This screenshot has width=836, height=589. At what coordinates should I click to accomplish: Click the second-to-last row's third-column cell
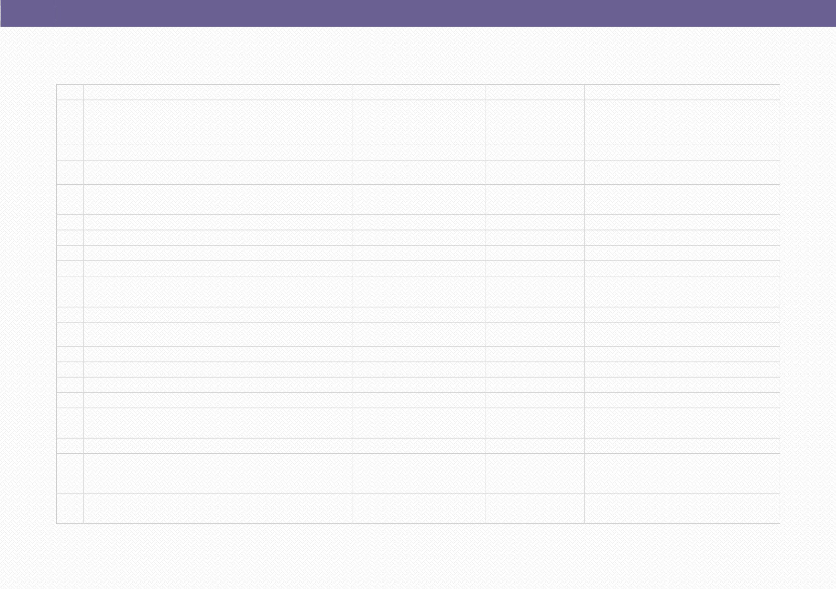419,473
